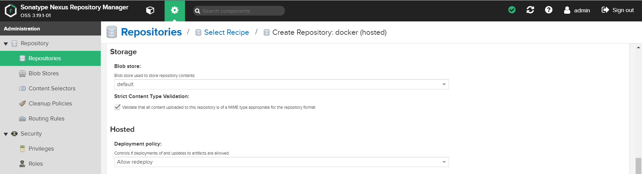Click the large Repositories database icon
Viewport: 642px width, 174px height.
[x=112, y=32]
